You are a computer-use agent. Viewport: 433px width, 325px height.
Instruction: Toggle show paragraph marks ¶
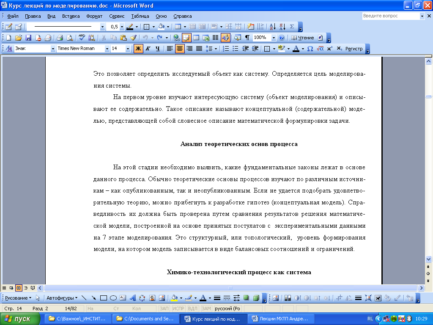(247, 38)
